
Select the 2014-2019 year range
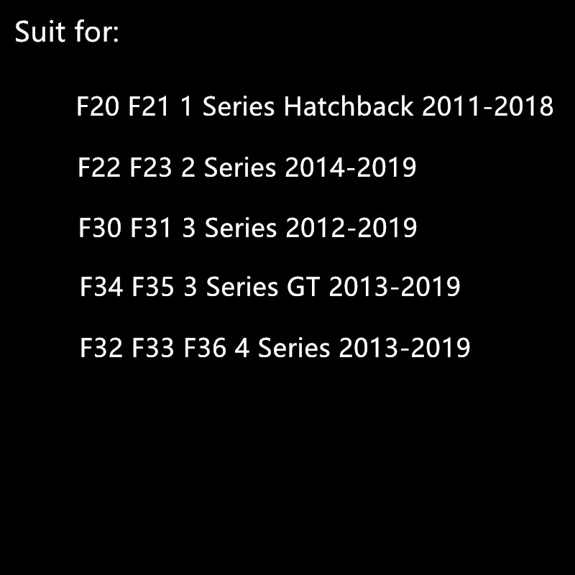coord(351,168)
